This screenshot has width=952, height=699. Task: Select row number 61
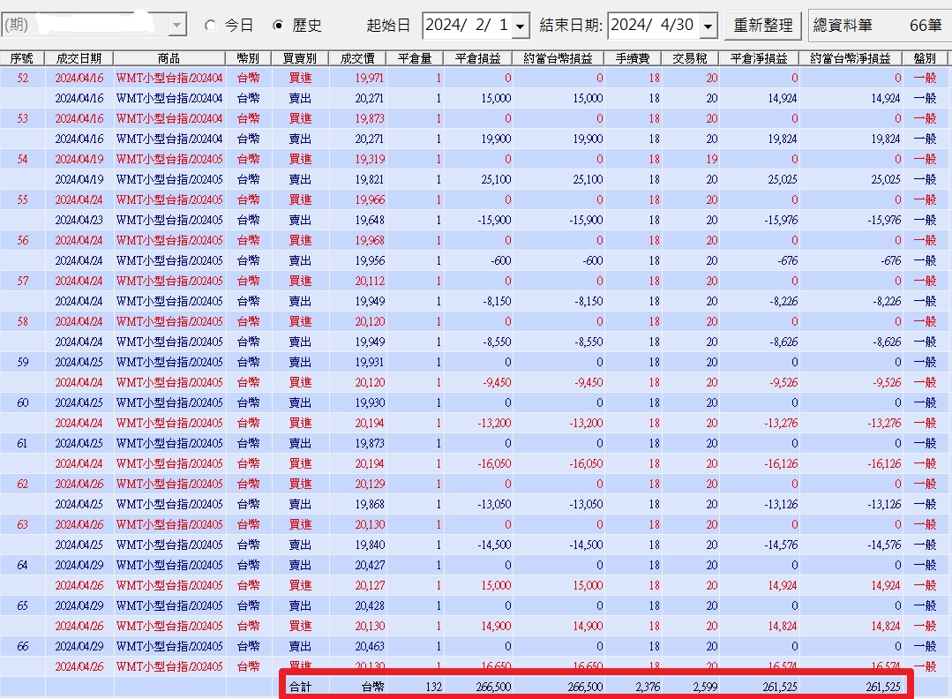pyautogui.click(x=22, y=443)
